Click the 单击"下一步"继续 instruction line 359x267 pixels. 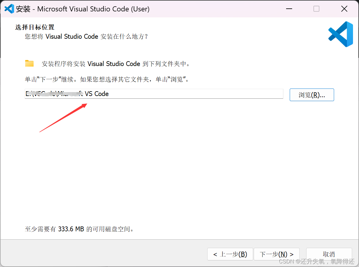(x=107, y=79)
